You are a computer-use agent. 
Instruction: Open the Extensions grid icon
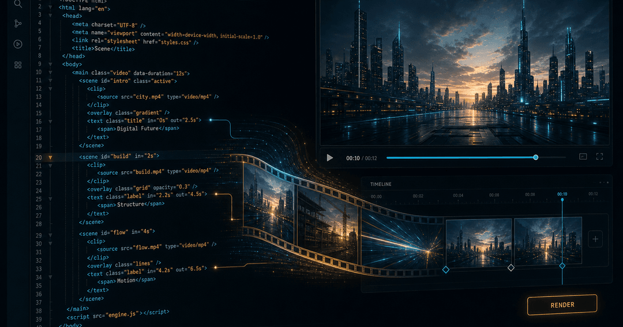point(18,65)
